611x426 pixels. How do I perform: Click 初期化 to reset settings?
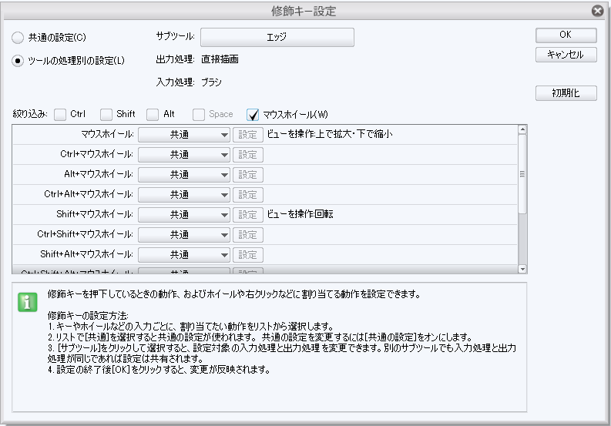pos(566,93)
